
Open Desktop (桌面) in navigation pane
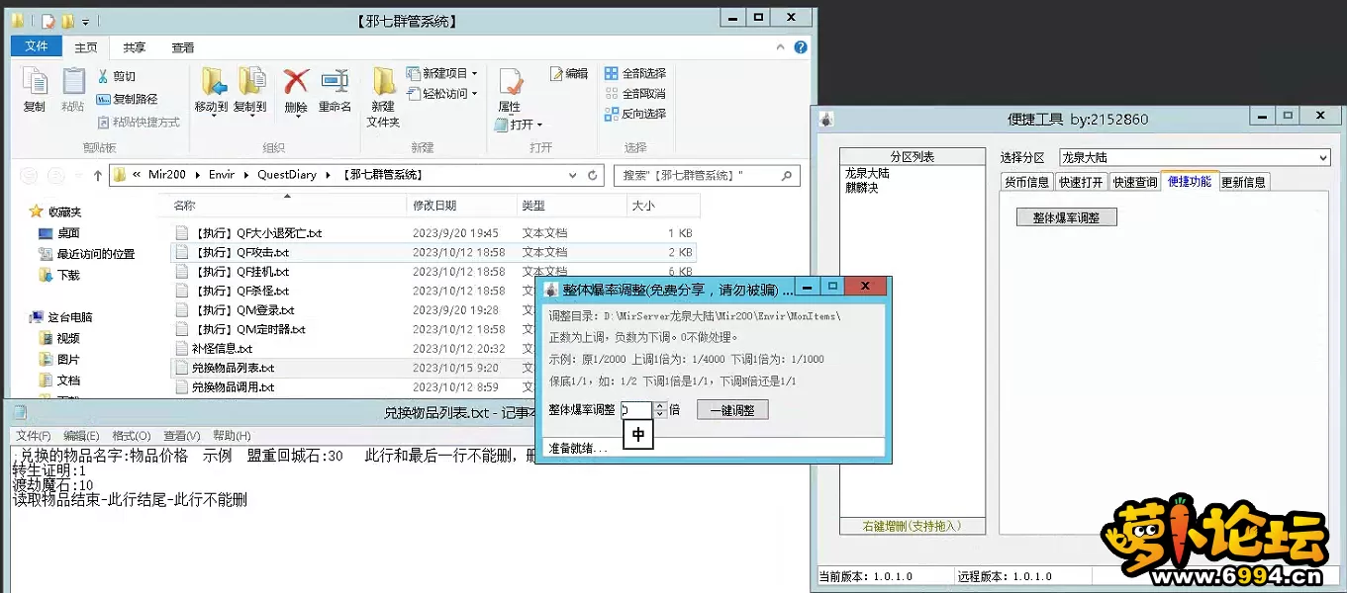59,233
